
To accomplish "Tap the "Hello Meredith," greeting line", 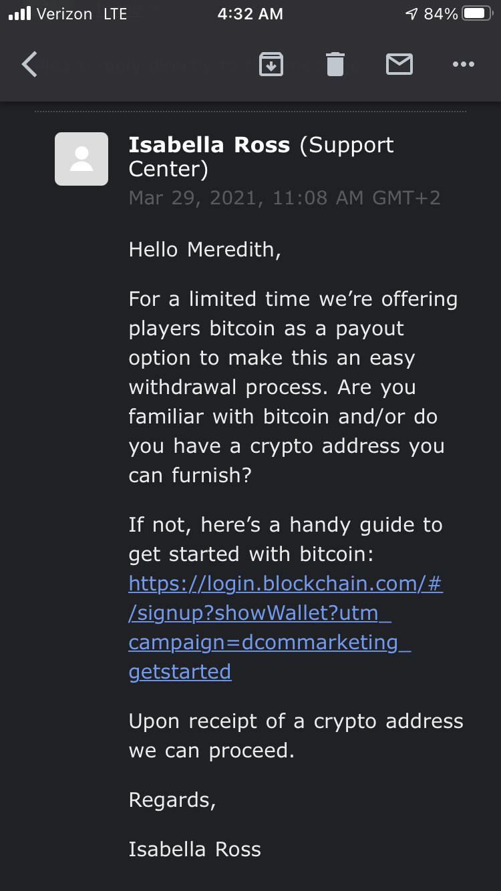I will tap(205, 250).
